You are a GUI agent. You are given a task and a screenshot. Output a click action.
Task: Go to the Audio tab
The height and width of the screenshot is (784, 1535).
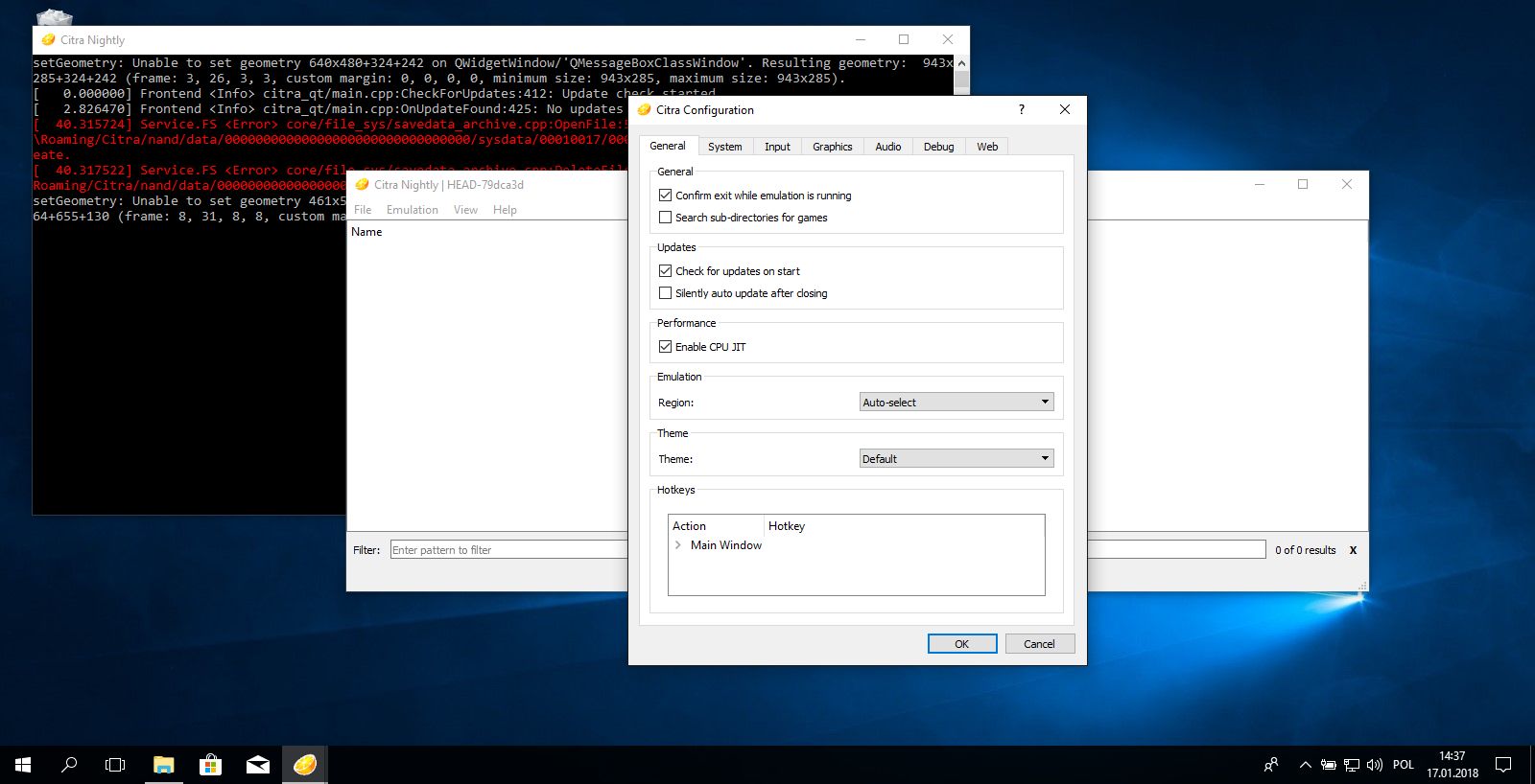888,147
